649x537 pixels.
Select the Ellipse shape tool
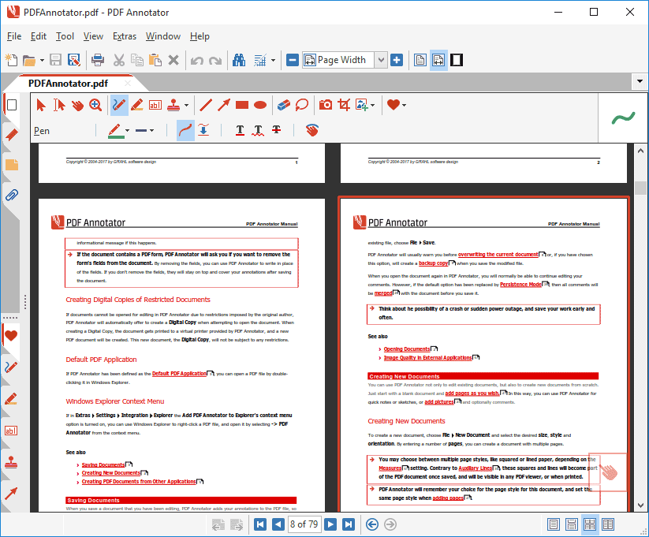(x=260, y=105)
